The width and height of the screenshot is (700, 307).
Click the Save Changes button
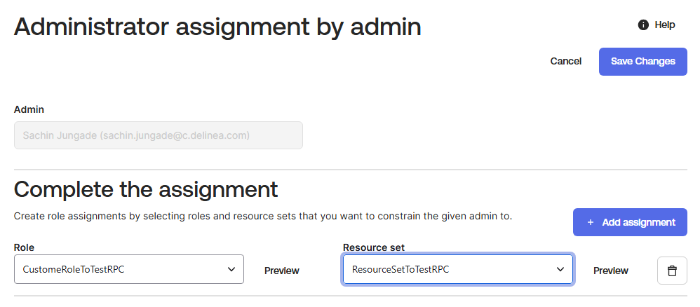643,62
